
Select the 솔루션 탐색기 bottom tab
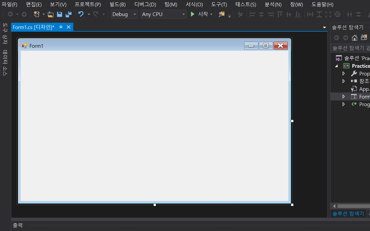click(x=348, y=214)
